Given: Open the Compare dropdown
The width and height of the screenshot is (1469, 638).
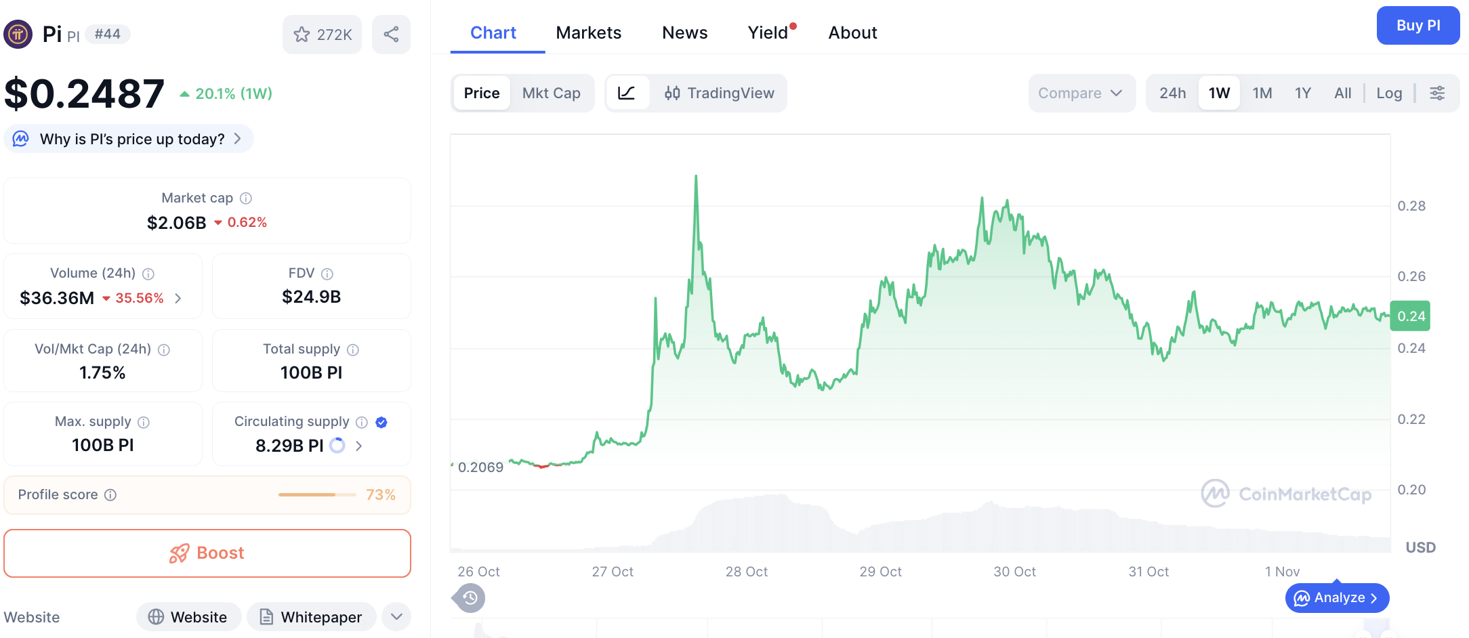Looking at the screenshot, I should 1081,93.
